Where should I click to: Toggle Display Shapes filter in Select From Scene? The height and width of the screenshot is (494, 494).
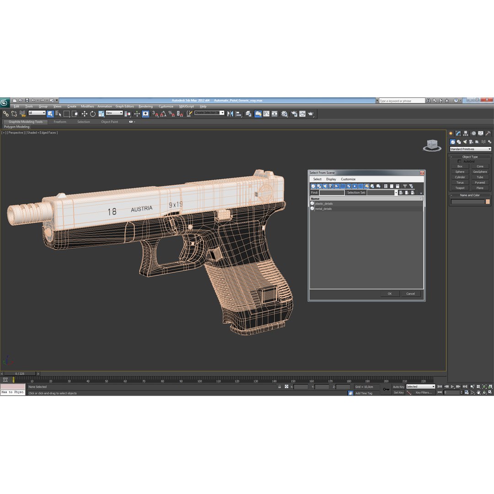point(319,186)
